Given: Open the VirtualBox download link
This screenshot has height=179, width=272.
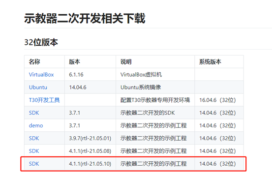Looking at the screenshot, I should click(41, 75).
